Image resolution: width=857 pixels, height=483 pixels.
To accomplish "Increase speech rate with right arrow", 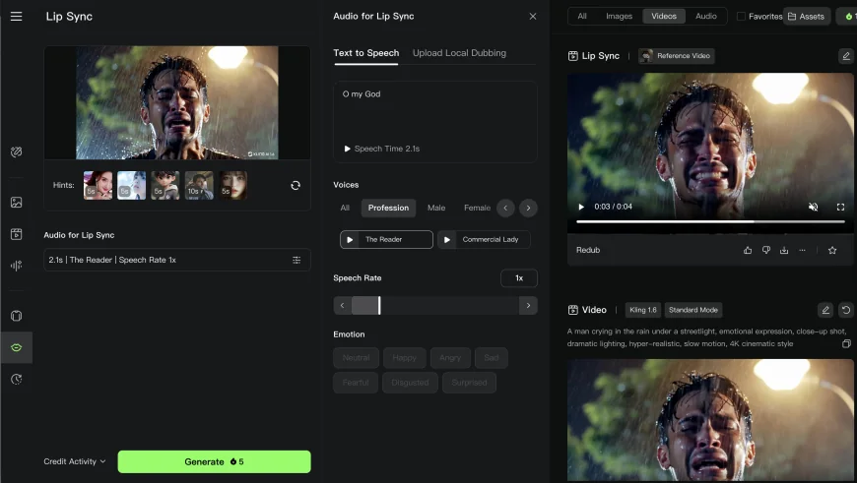I will (528, 306).
